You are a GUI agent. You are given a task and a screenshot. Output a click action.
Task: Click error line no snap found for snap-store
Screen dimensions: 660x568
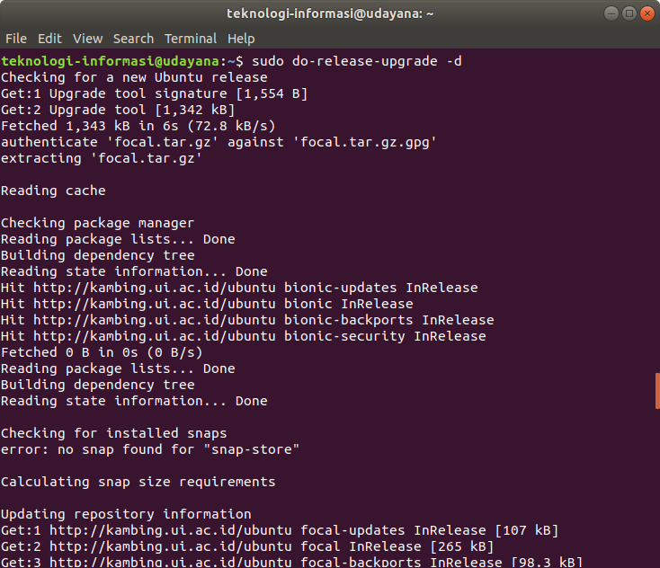coord(150,449)
